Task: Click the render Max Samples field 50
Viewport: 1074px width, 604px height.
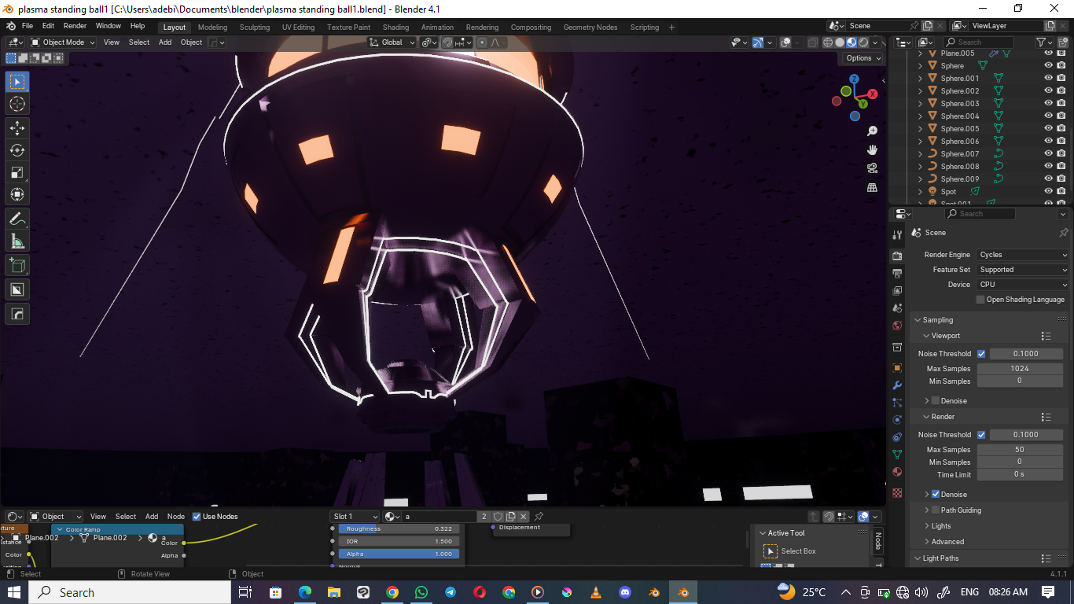Action: (x=1020, y=450)
